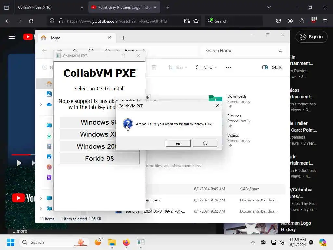Choose the Windows 98 option button
This screenshot has height=250, width=333.
tap(88, 122)
